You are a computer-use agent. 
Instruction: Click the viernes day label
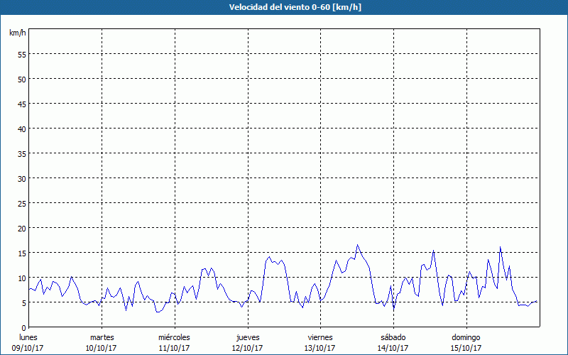pos(319,337)
